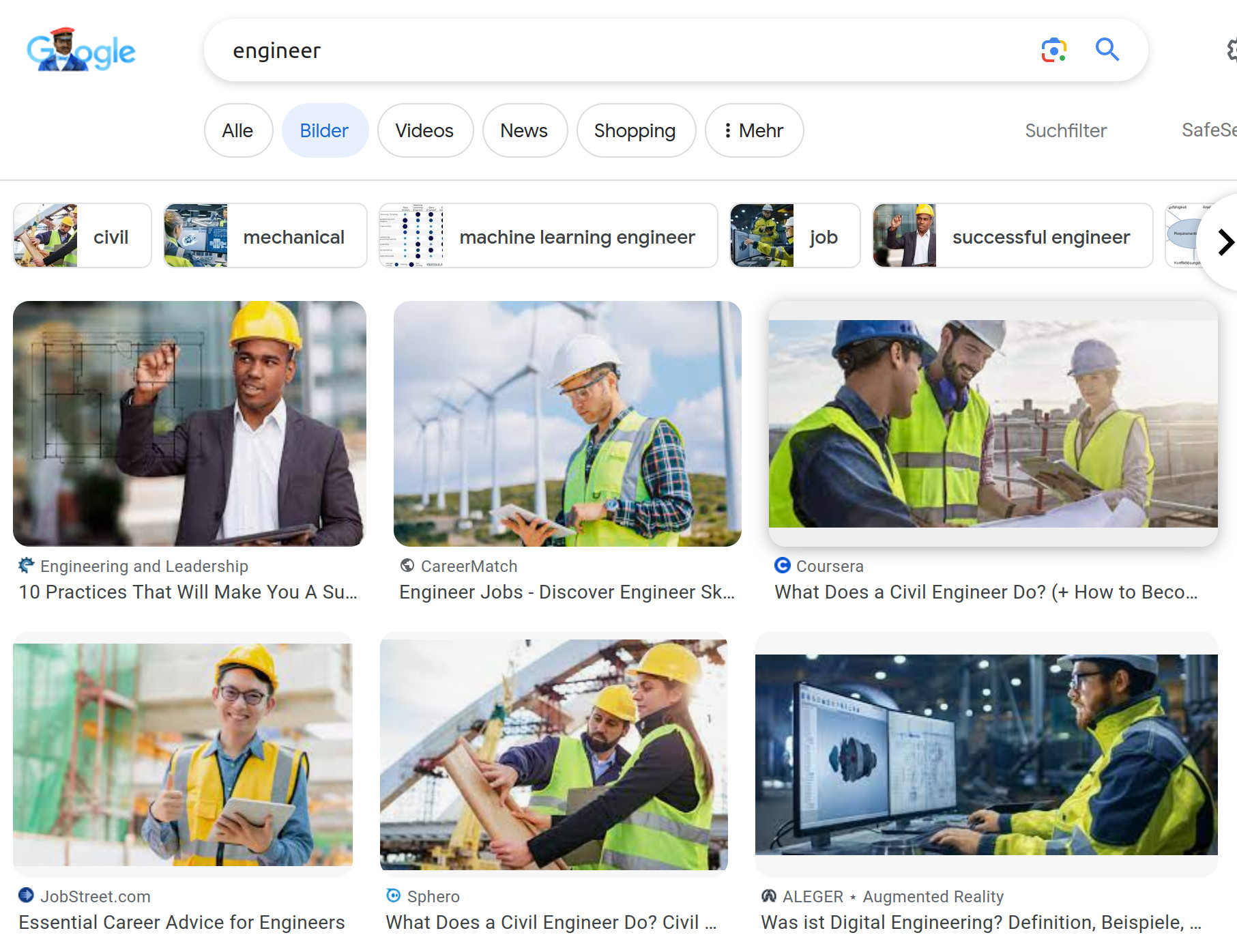Filter by mechanical suggestion chip
This screenshot has height=948, width=1237.
(265, 236)
